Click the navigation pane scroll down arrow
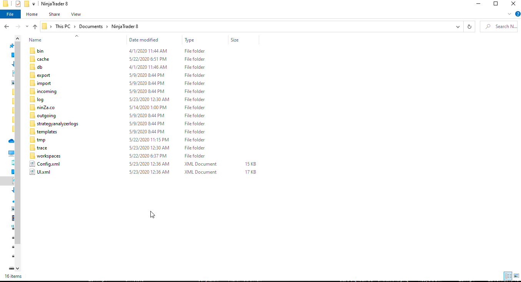 point(17,269)
